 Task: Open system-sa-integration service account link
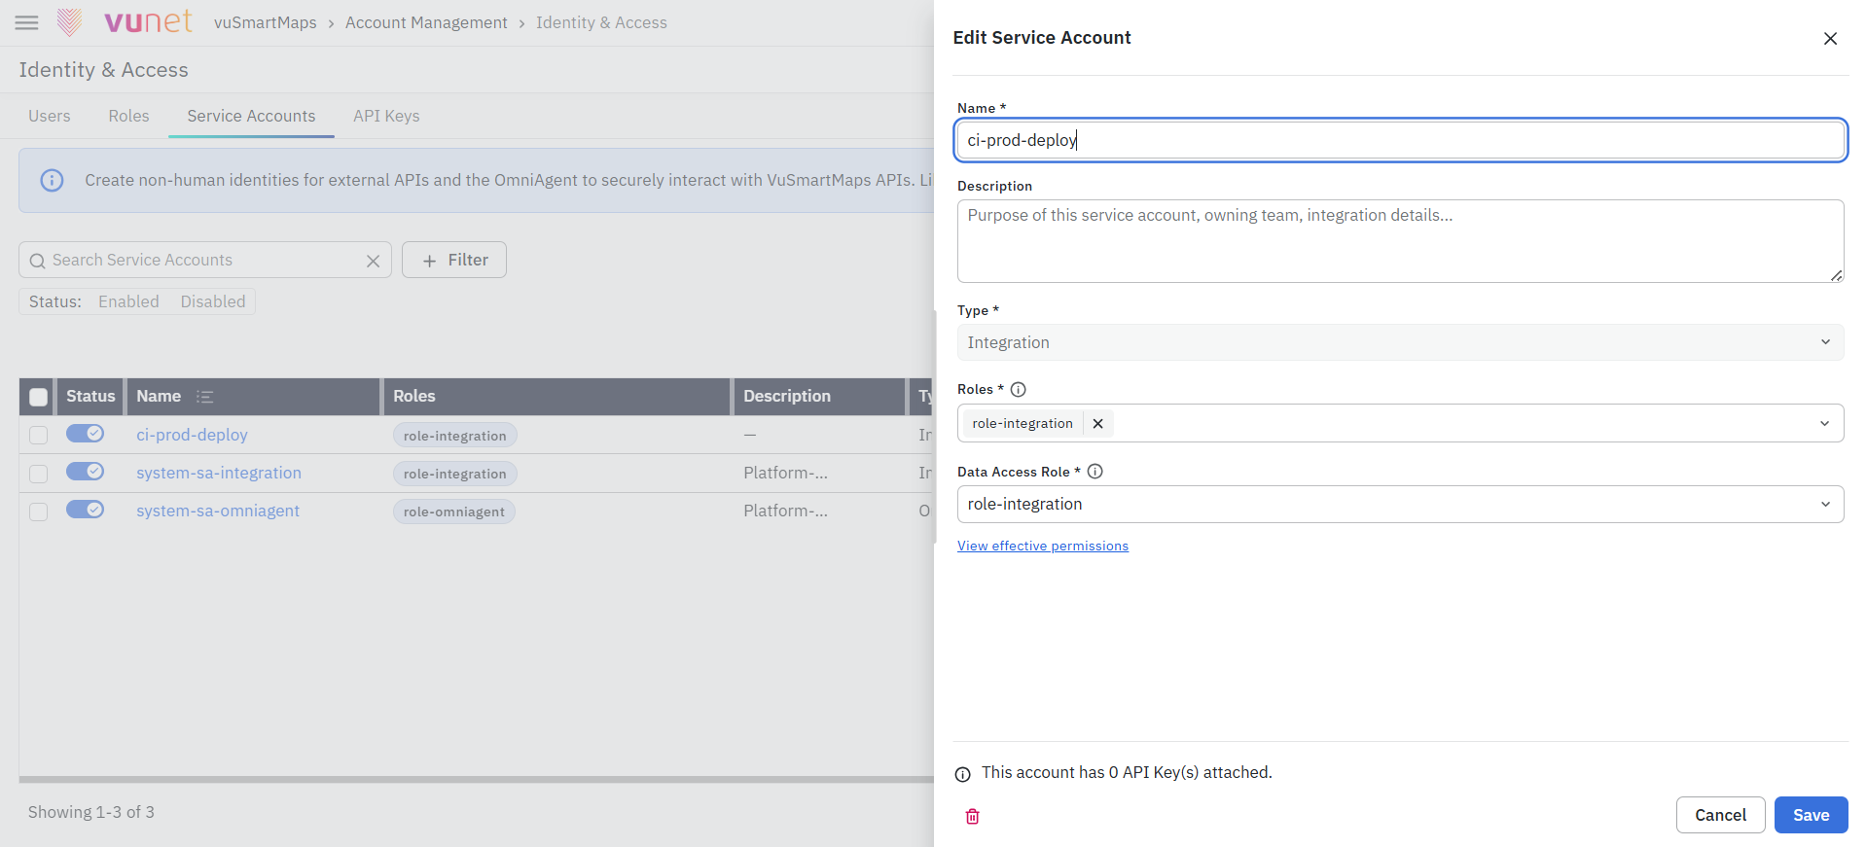(x=219, y=473)
